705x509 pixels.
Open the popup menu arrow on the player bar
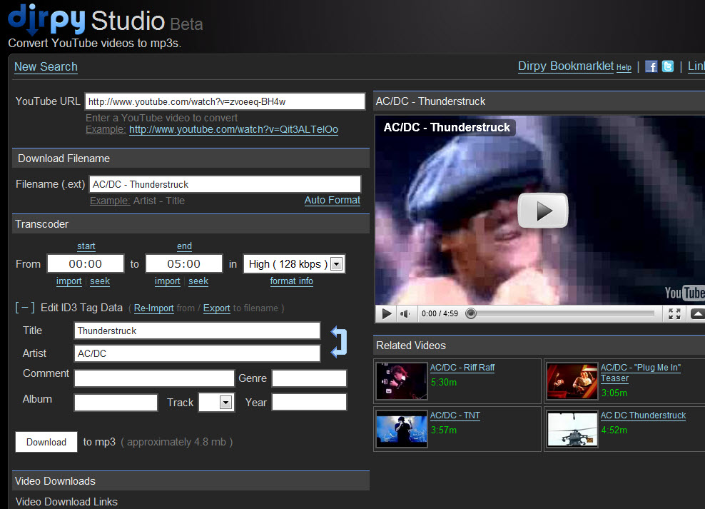coord(697,313)
